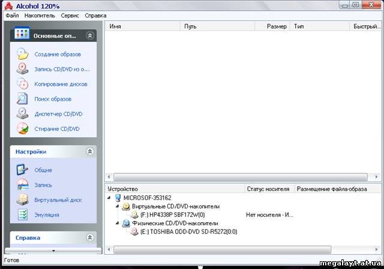Viewport: 384px width, 269px height.
Task: Open the Копирование дисков link
Action: (61, 84)
